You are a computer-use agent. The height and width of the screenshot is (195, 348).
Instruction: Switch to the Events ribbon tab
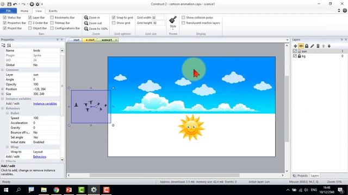point(53,11)
